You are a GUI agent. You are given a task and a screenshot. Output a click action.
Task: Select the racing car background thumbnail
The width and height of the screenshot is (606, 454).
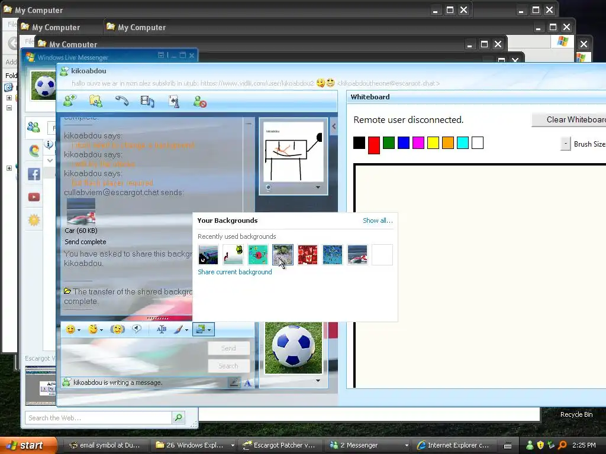coord(357,255)
